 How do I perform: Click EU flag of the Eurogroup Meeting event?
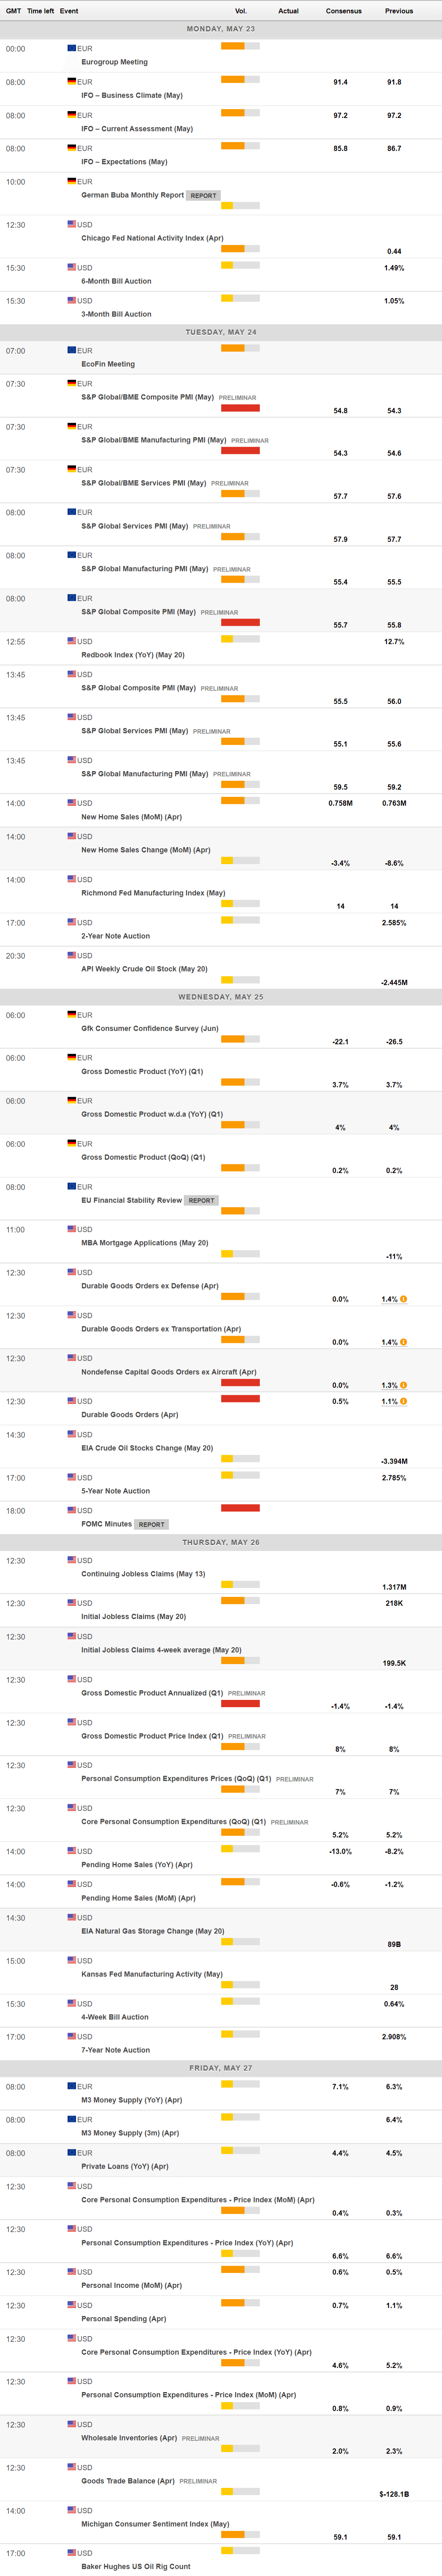tap(72, 48)
